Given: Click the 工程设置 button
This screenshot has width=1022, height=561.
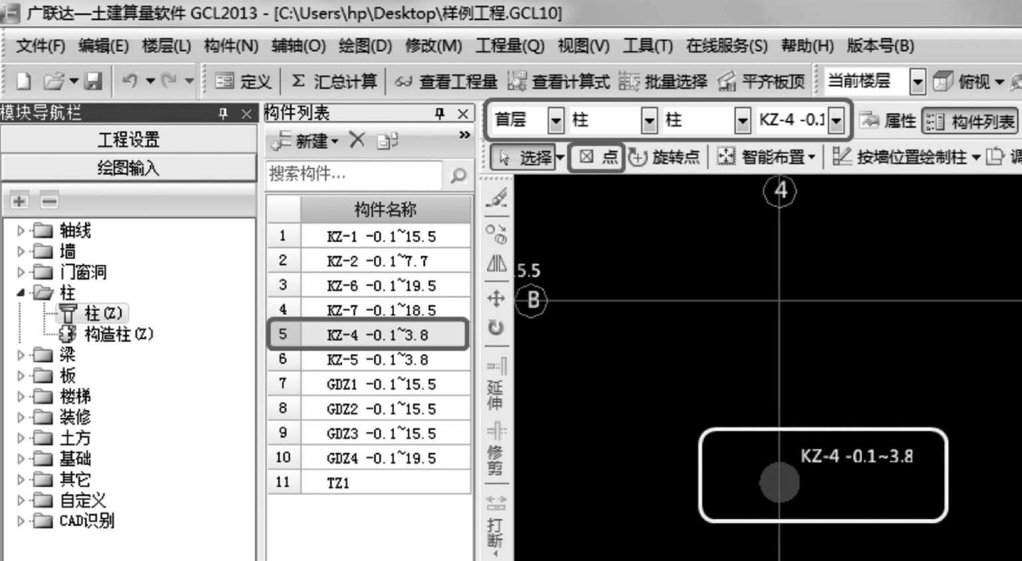Looking at the screenshot, I should [x=128, y=140].
